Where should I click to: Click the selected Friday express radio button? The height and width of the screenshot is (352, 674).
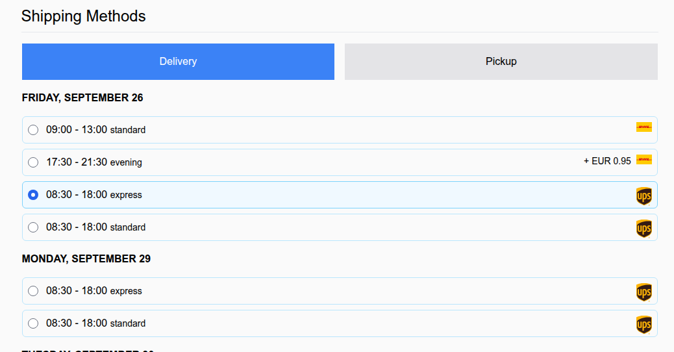(x=33, y=195)
